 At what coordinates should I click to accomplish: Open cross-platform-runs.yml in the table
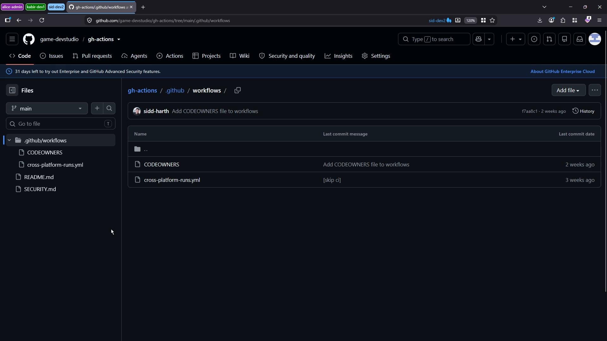point(172,180)
